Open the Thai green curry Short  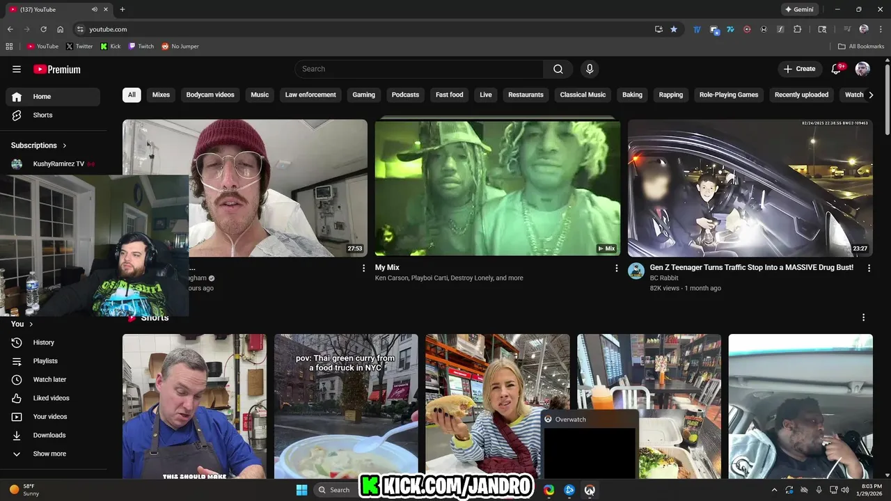point(346,406)
